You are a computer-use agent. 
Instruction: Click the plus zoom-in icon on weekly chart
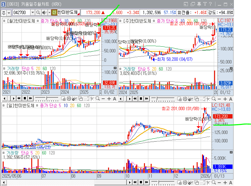(225, 99)
